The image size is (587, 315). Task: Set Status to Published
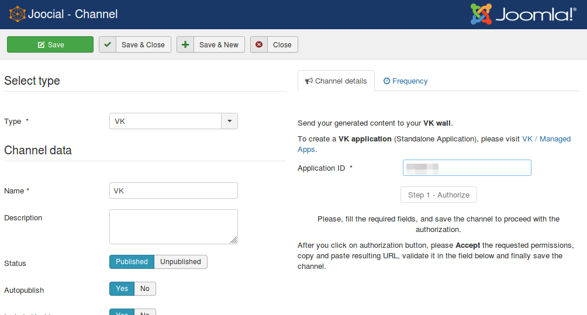132,262
